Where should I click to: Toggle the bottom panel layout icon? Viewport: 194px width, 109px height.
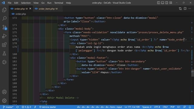pos(162,3)
